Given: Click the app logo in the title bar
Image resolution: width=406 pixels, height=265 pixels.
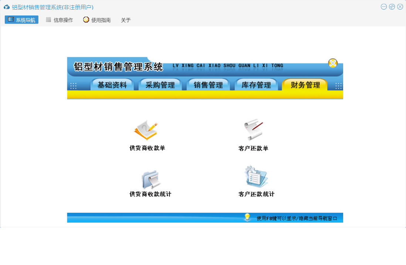Looking at the screenshot, I should [x=7, y=7].
